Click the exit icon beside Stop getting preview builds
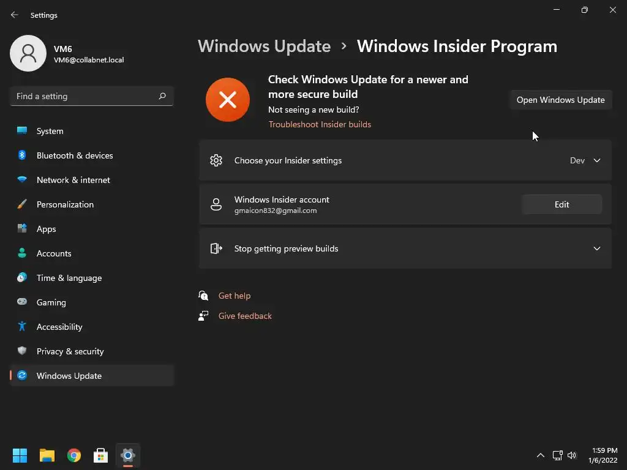627x470 pixels. click(x=216, y=248)
